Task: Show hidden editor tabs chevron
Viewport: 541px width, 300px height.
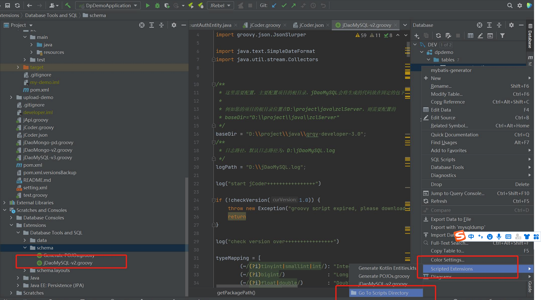Action: pos(405,25)
